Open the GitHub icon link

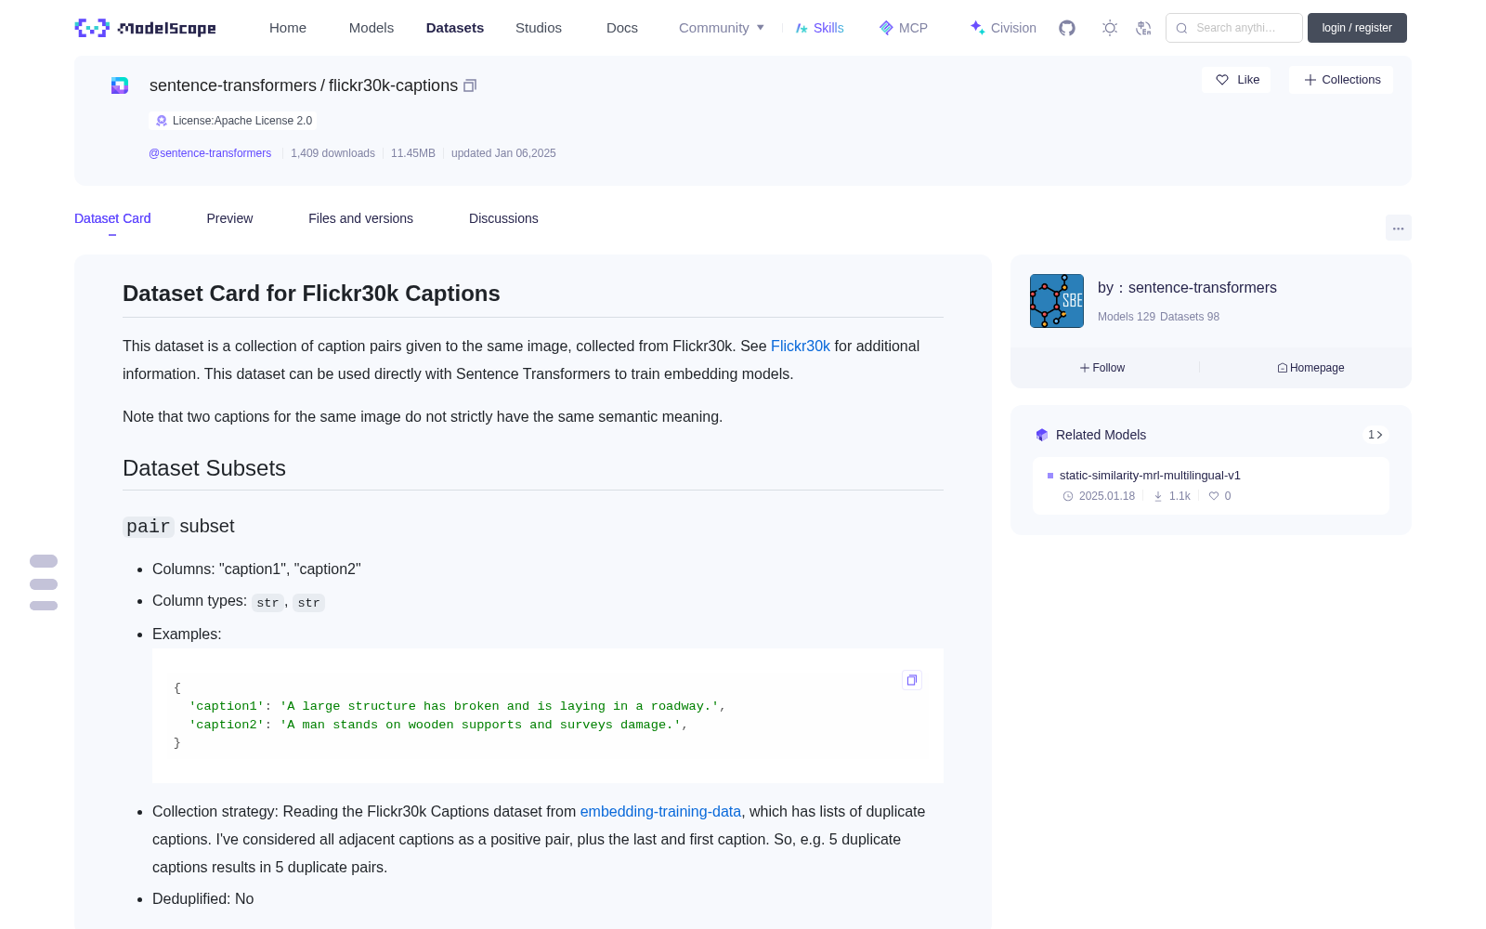coord(1067,28)
